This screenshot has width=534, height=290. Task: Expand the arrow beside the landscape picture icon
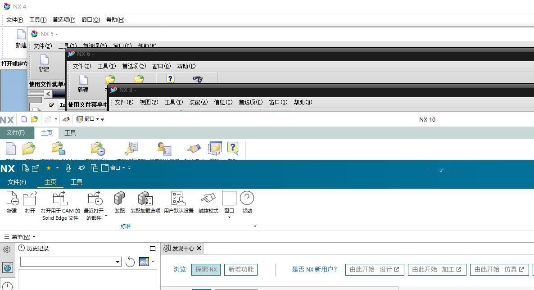click(153, 261)
